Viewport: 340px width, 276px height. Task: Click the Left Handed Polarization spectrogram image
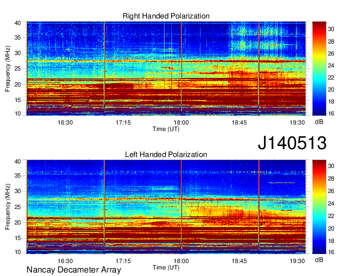pyautogui.click(x=166, y=207)
